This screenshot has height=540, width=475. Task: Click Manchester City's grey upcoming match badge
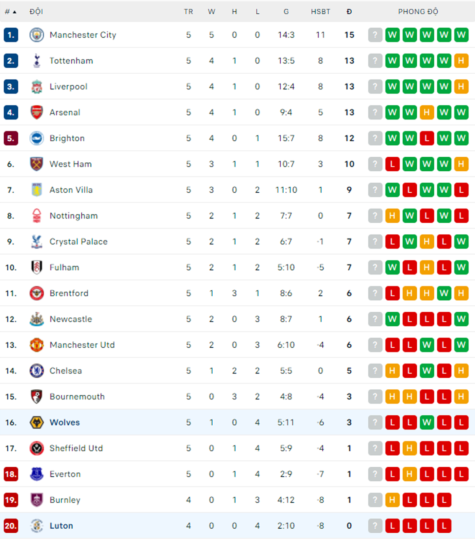click(375, 35)
